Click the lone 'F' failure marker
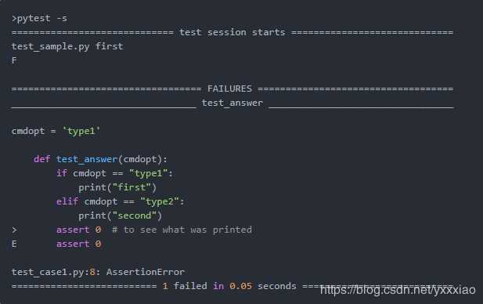Screen dimensions: 483x304 click(x=14, y=60)
